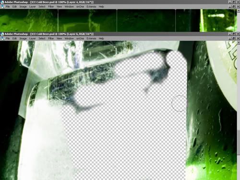The height and width of the screenshot is (180, 240).
Task: Open the onOne menu in the Layer 6 window
Action: (80, 38)
